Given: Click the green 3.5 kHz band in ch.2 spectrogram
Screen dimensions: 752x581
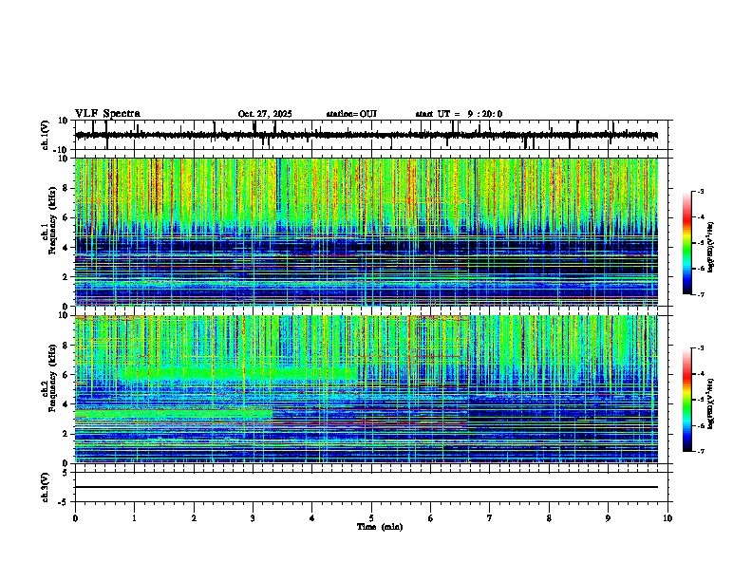Looking at the screenshot, I should pos(174,414).
